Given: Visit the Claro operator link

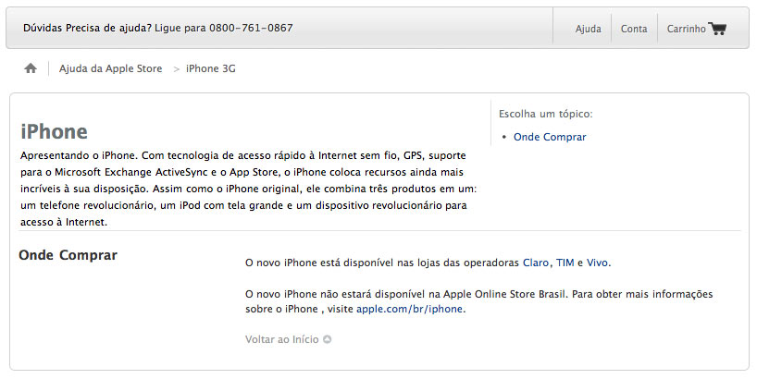Looking at the screenshot, I should (536, 263).
